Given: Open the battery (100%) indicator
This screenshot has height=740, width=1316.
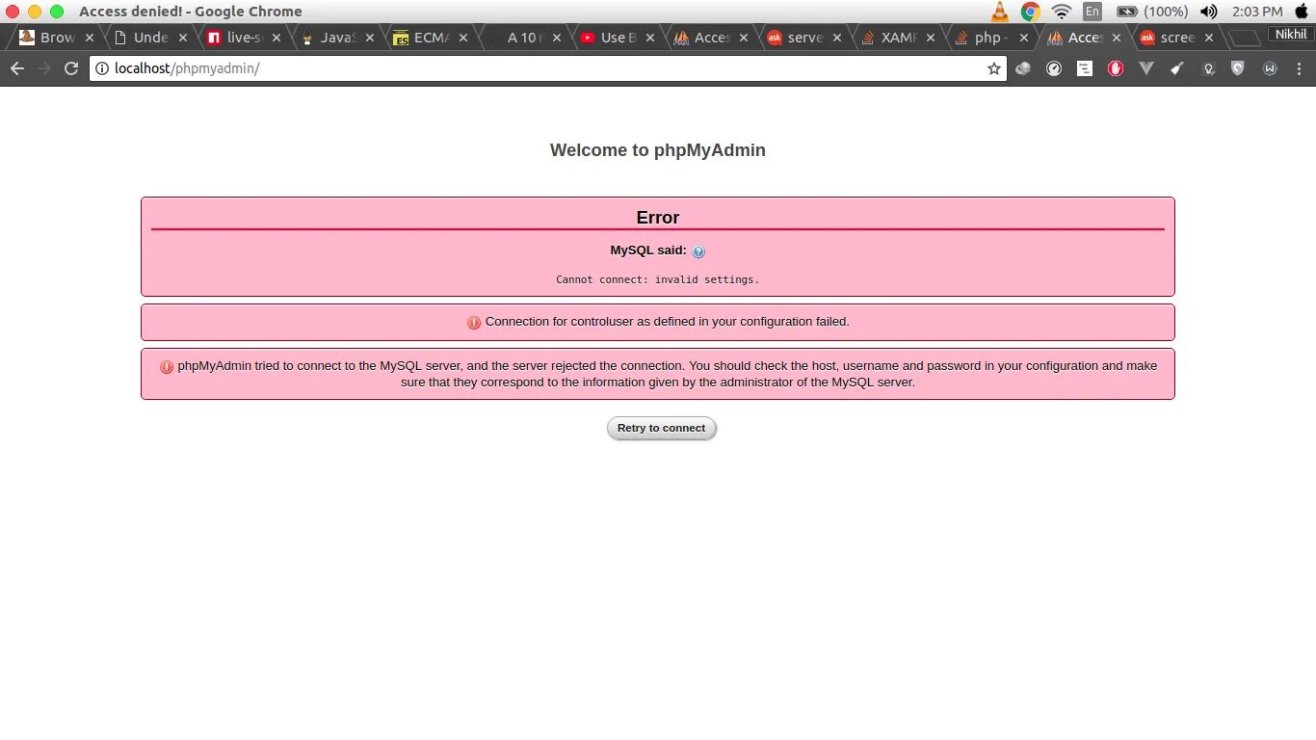Looking at the screenshot, I should click(x=1151, y=12).
